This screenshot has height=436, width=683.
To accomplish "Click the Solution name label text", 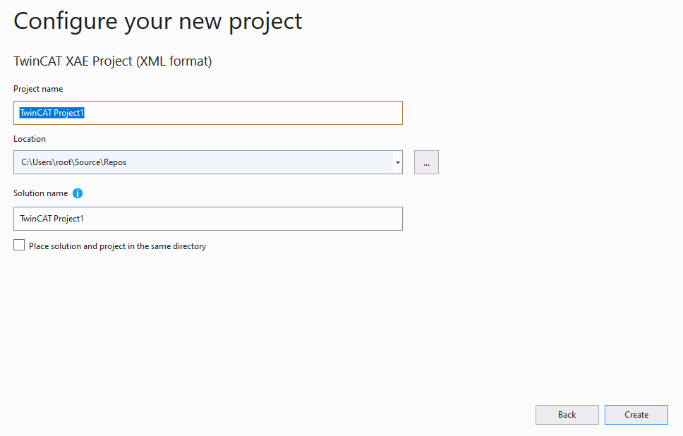I will [40, 193].
